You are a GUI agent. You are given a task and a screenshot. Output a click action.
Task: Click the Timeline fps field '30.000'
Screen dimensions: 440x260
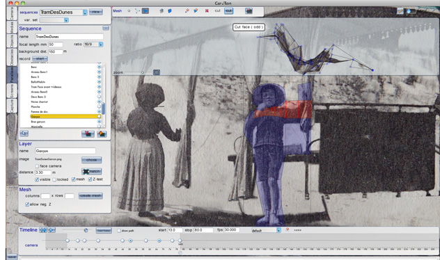coord(232,229)
